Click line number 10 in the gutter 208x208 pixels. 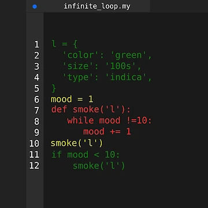[34, 143]
